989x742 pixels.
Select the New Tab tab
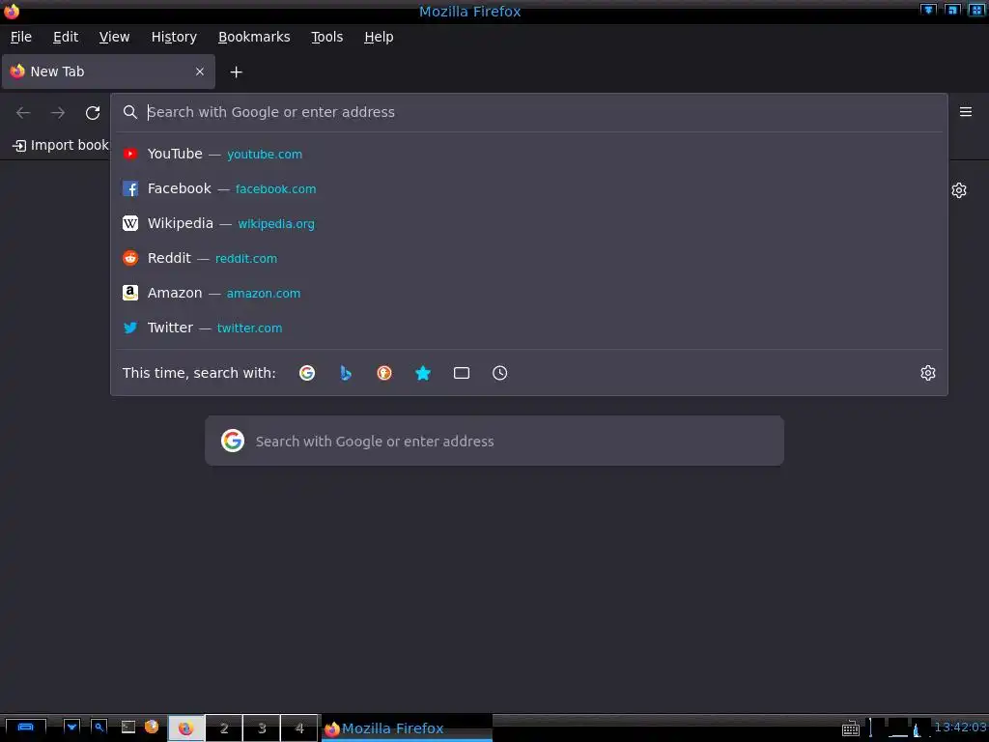(108, 71)
